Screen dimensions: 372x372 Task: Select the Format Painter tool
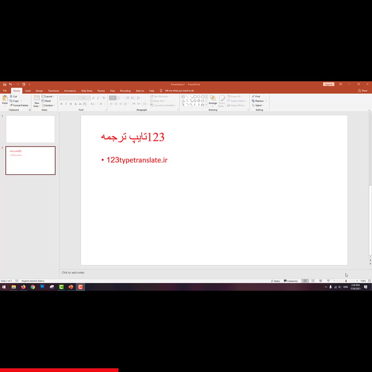click(19, 105)
